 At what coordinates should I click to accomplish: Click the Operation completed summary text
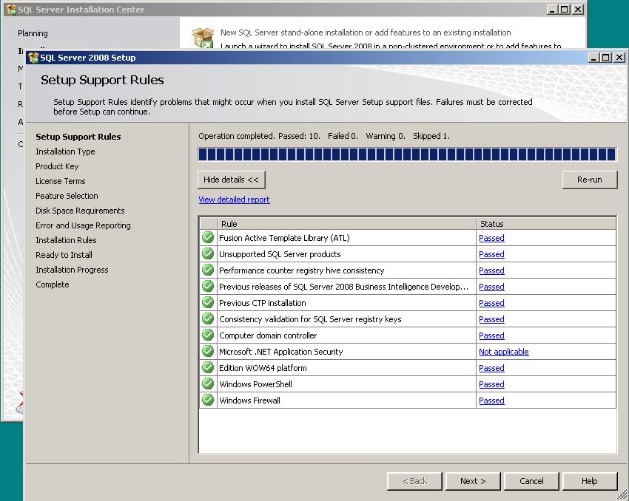pyautogui.click(x=324, y=136)
